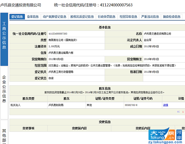Click the 变更事项 column header
Image resolution: width=185 pixels, height=144 pixels.
pos(29,128)
